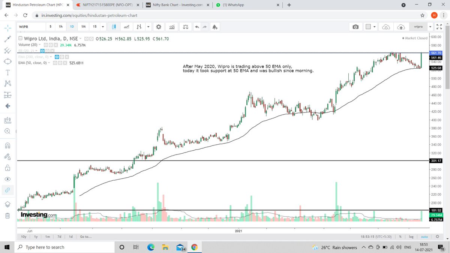Pick the ellipse shape tool in sidebar
The height and width of the screenshot is (253, 450).
pos(7,61)
